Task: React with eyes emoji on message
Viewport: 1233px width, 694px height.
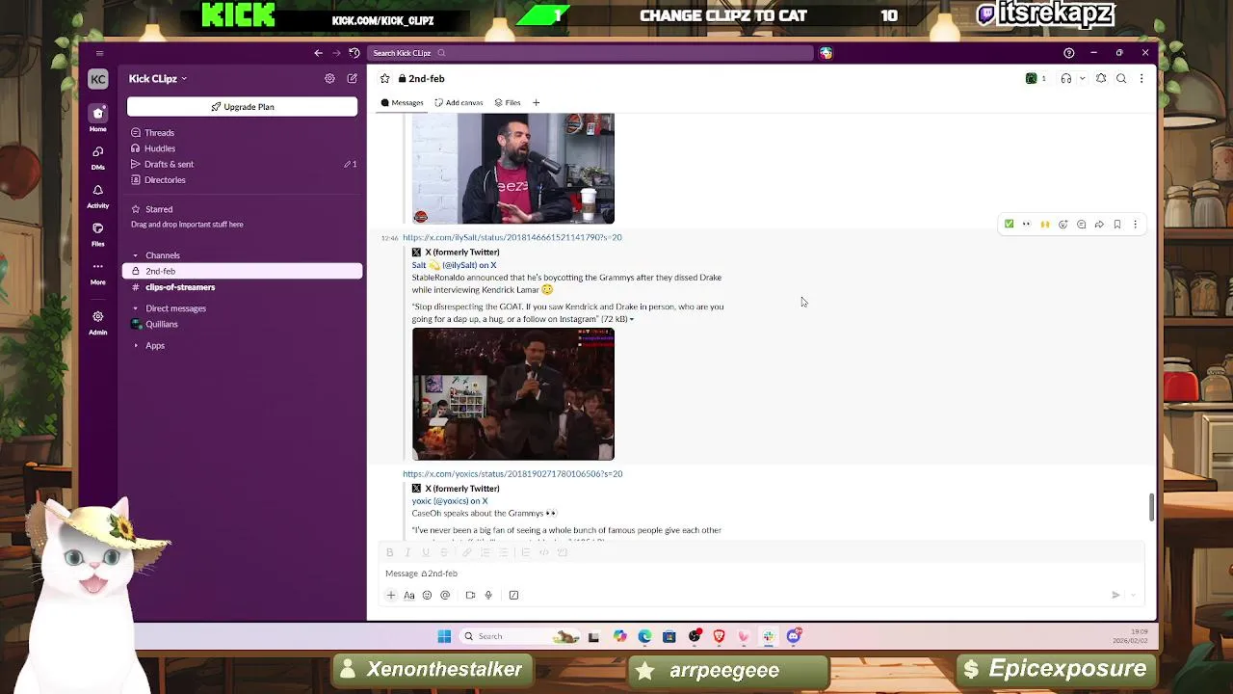Action: 1027,225
